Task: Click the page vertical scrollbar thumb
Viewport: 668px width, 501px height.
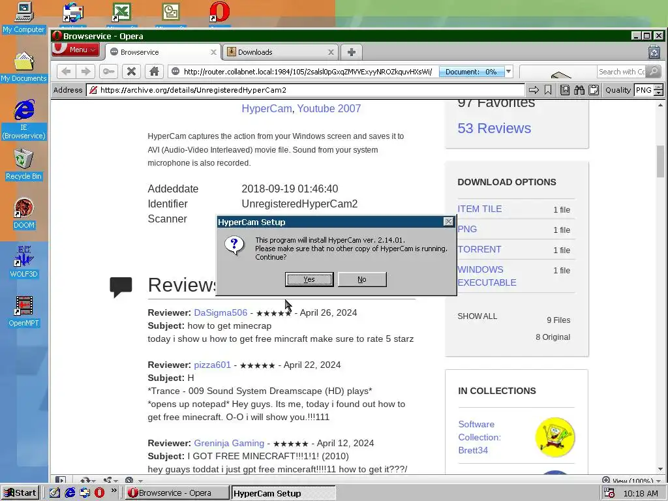Action: (660, 161)
